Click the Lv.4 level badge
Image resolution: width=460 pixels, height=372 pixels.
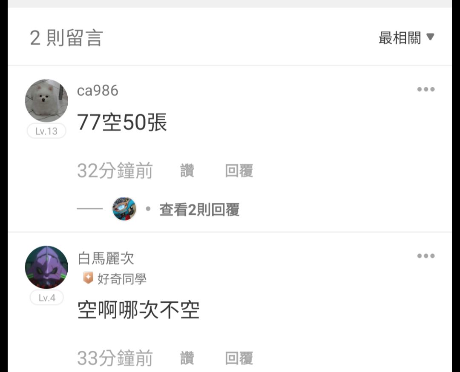(x=47, y=298)
